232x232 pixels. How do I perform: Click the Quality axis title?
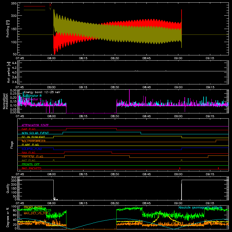tap(8, 188)
